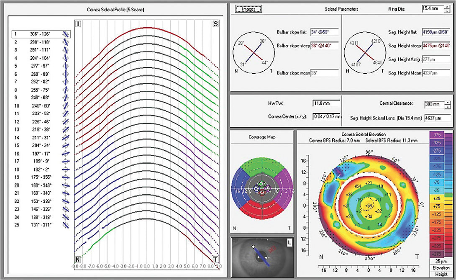Click the sag height axis diagram circle
This screenshot has height=280, width=456.
[x=365, y=53]
